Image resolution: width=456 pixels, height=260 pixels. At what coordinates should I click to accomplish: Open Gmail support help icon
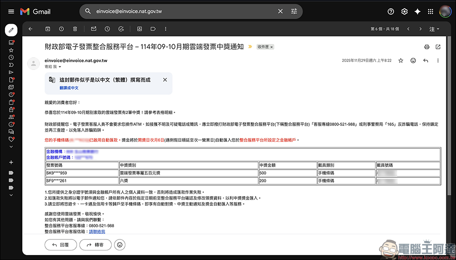[391, 12]
